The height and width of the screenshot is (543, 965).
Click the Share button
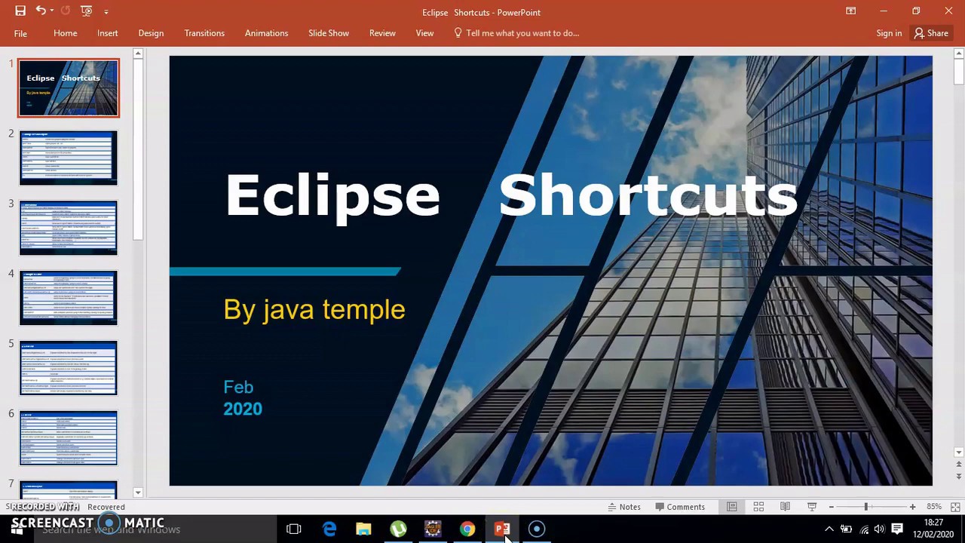[x=931, y=33]
